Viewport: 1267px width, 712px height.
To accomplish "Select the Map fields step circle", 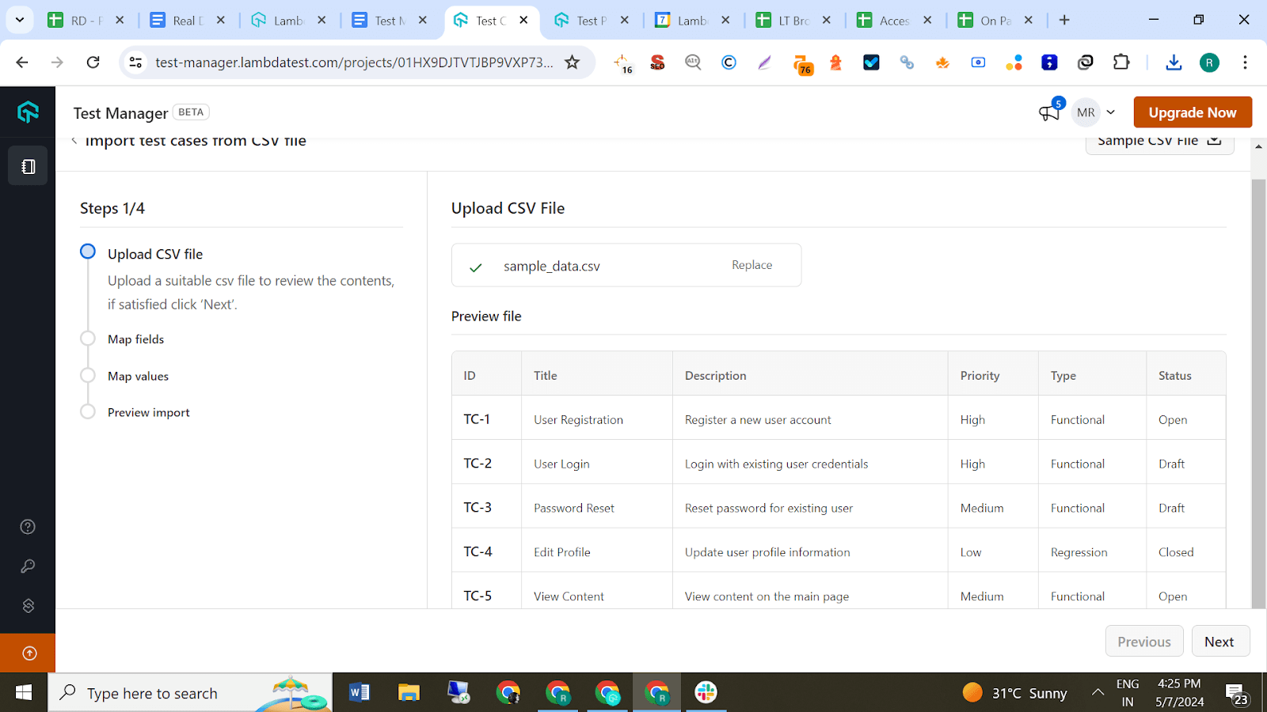I will pyautogui.click(x=88, y=339).
